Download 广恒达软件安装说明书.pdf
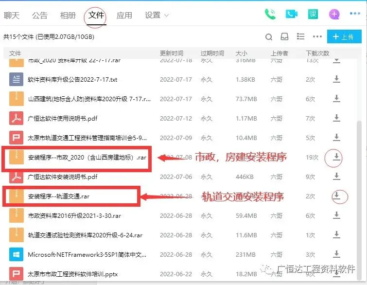This screenshot has height=285, width=367. (x=336, y=177)
